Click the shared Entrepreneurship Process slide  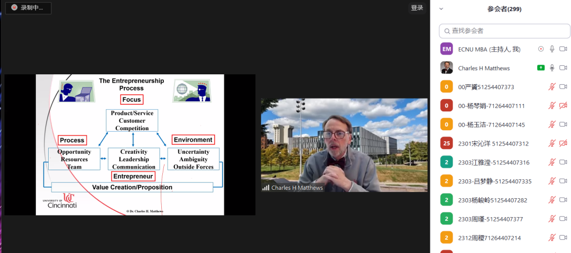coord(130,145)
